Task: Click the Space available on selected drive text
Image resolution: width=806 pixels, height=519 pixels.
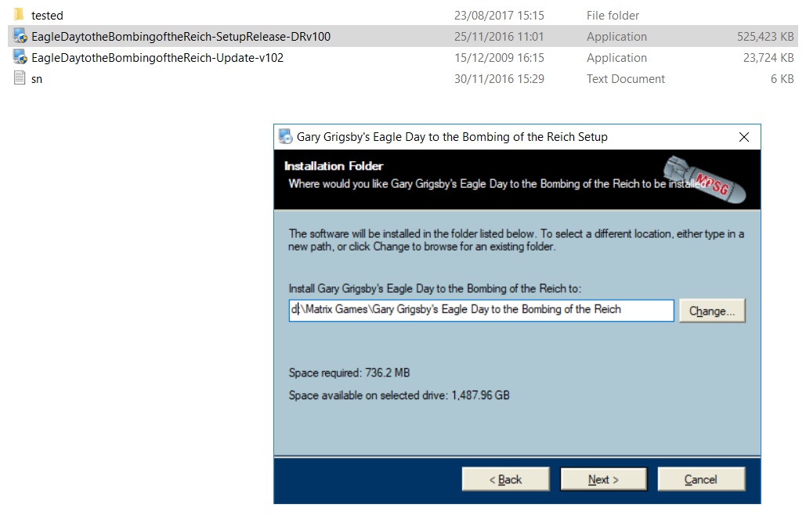Action: (399, 395)
